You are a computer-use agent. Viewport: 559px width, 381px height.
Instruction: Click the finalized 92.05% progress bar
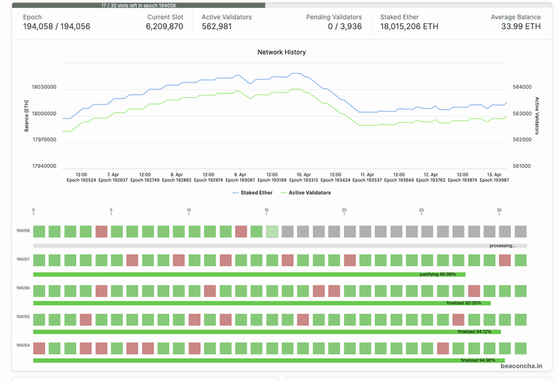pos(262,303)
